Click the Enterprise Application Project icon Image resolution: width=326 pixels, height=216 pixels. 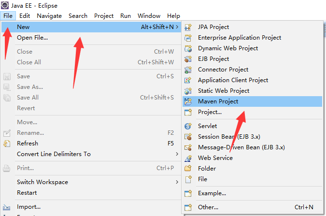click(188, 38)
